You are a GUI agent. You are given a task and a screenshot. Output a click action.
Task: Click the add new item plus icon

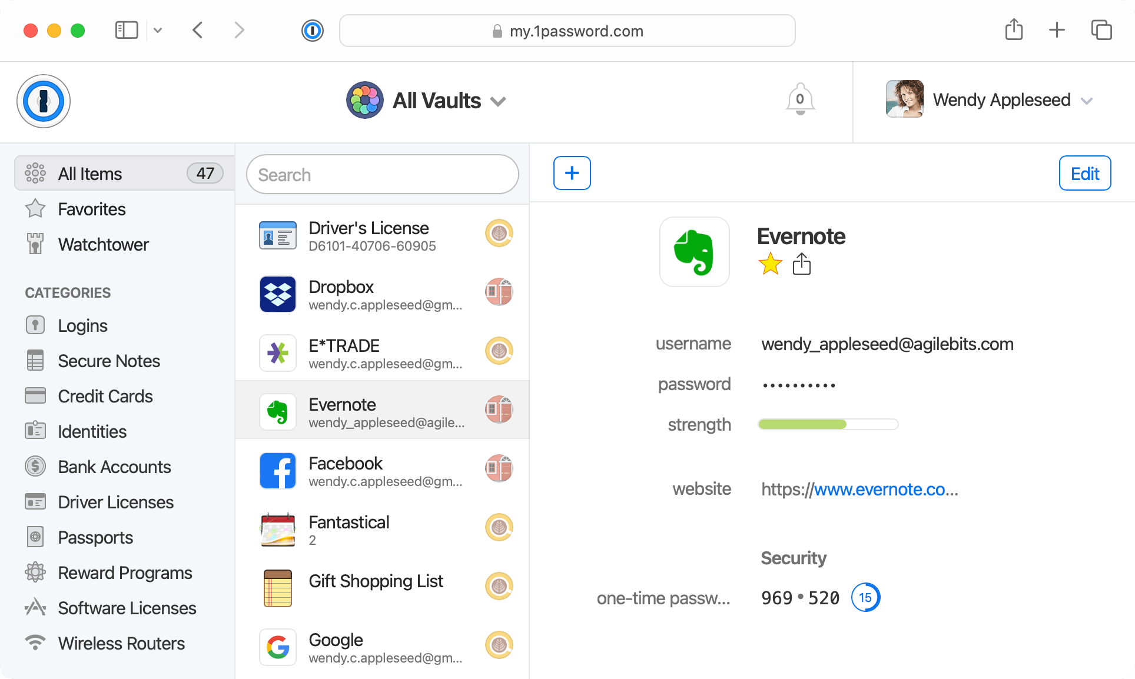pos(572,173)
